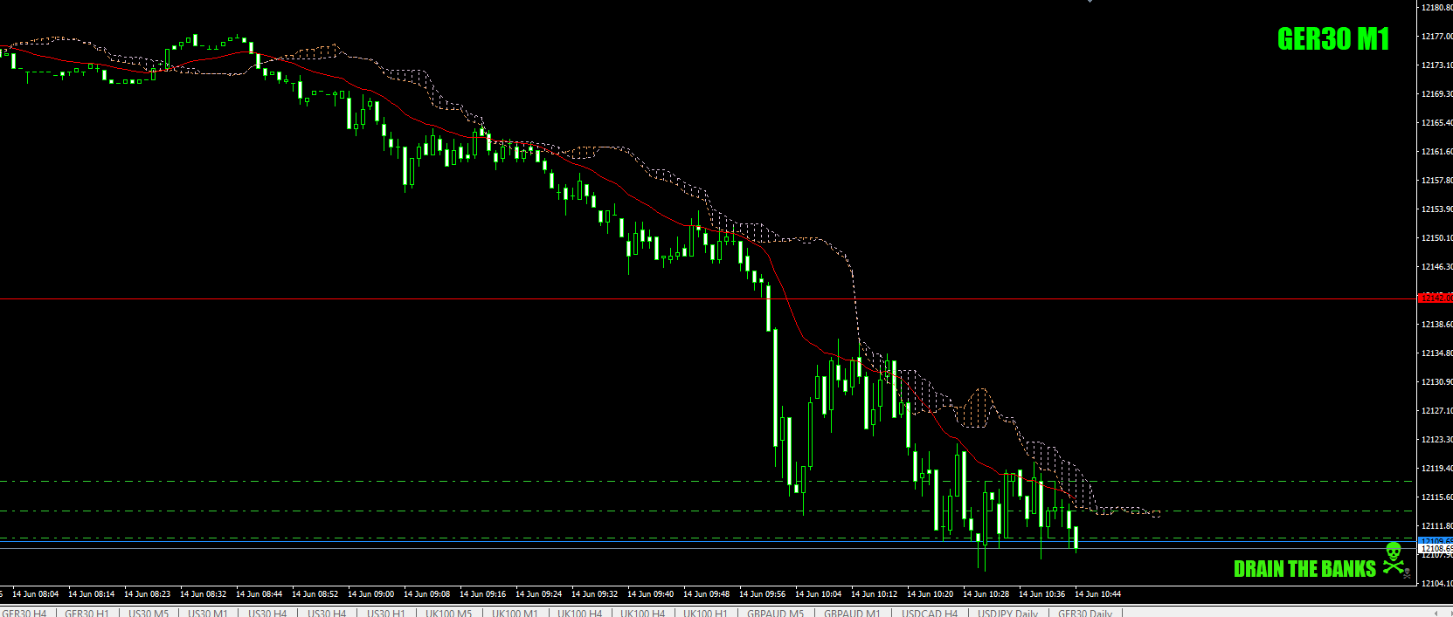
Task: Click the left chart-tabs scroll arrow
Action: pyautogui.click(x=1437, y=613)
